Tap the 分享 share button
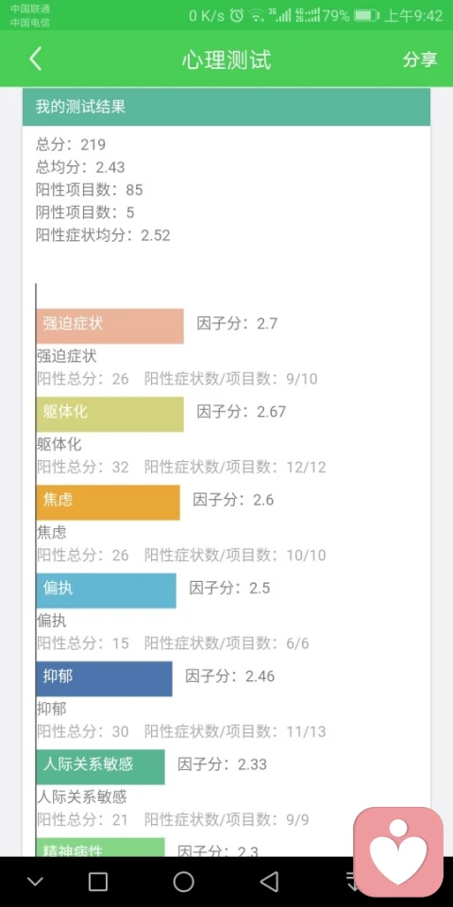Image resolution: width=453 pixels, height=907 pixels. (x=420, y=60)
